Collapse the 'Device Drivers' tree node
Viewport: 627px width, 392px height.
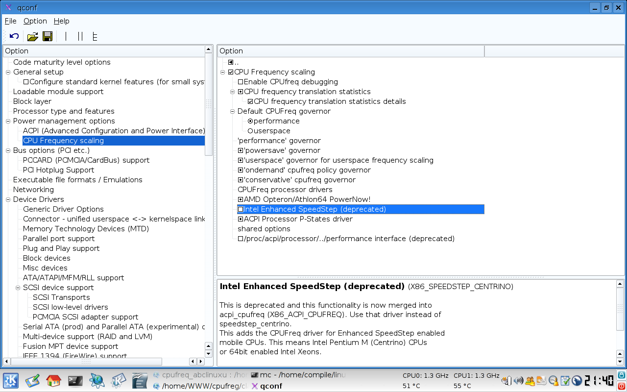[8, 199]
